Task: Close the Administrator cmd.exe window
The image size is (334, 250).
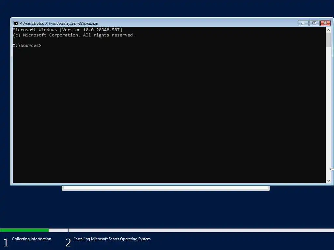Action: pyautogui.click(x=326, y=23)
